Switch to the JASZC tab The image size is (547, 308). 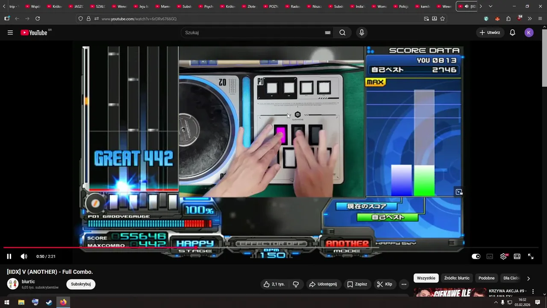(76, 6)
